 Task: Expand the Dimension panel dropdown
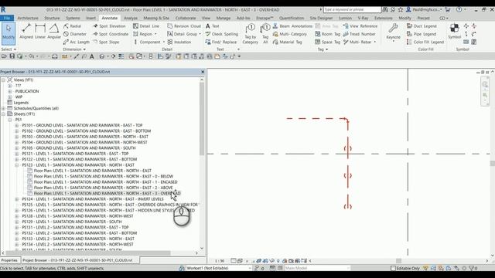74,49
